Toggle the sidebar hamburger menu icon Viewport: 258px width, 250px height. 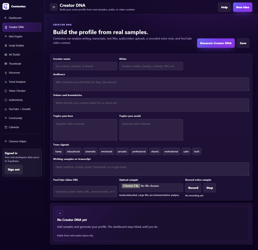point(54,7)
